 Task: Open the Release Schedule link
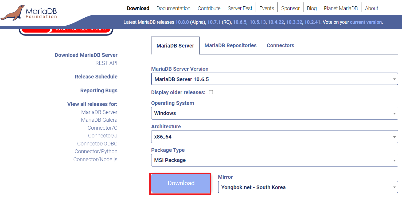tap(96, 77)
